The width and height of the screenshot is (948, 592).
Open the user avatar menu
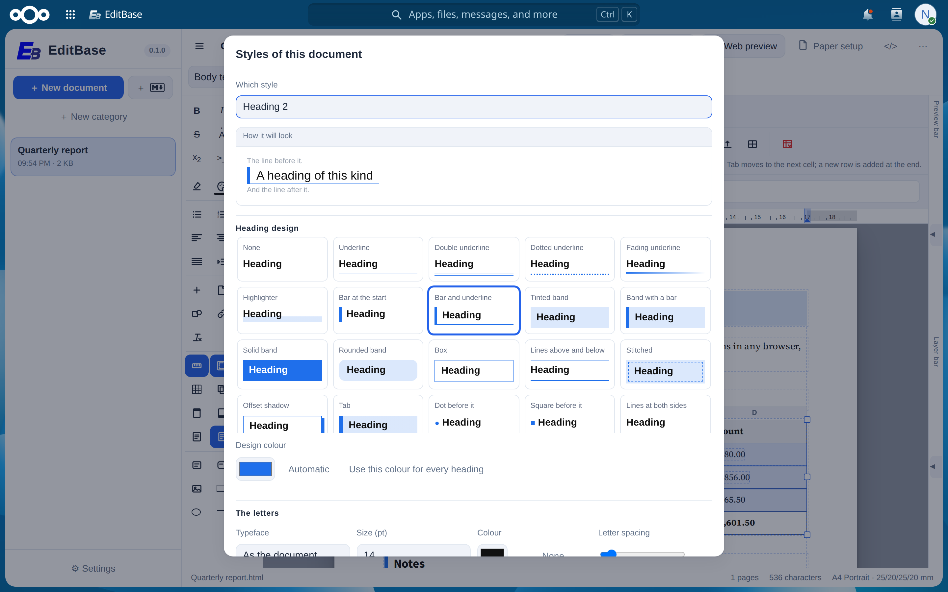pos(925,14)
